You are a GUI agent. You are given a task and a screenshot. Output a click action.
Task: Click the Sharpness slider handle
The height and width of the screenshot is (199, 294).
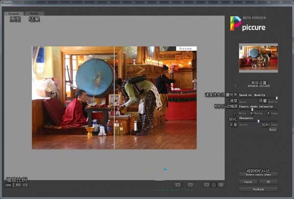pyautogui.click(x=258, y=121)
